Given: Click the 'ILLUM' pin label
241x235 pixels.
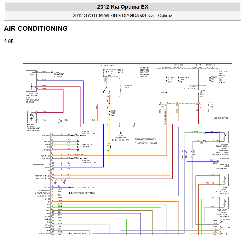Looking at the screenshot, I should click(47, 187).
